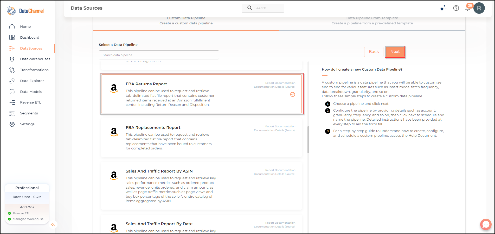Open Documentation Details (Source) for Sales Traffic By ASIN

click(x=275, y=174)
